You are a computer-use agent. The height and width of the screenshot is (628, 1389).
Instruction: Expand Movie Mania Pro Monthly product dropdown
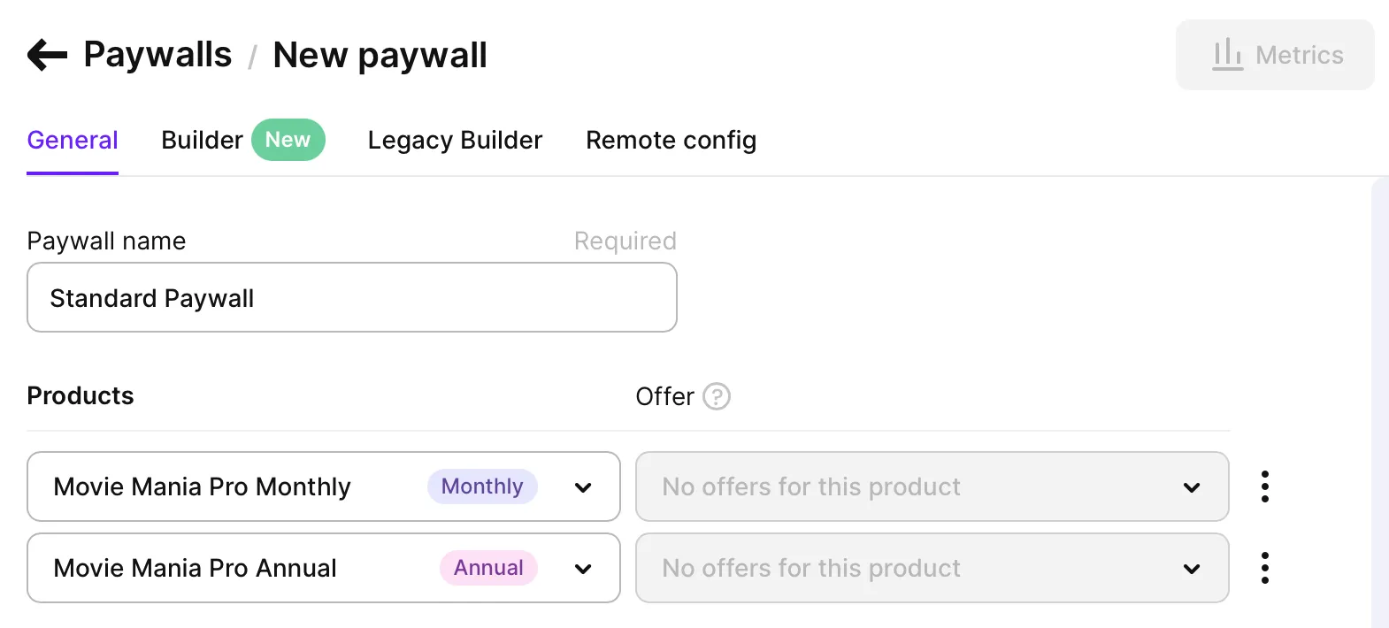583,487
